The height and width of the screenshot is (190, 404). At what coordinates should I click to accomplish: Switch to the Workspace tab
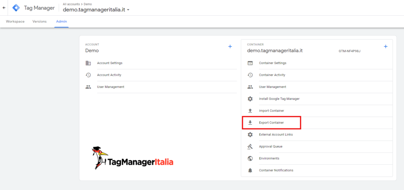[x=15, y=21]
